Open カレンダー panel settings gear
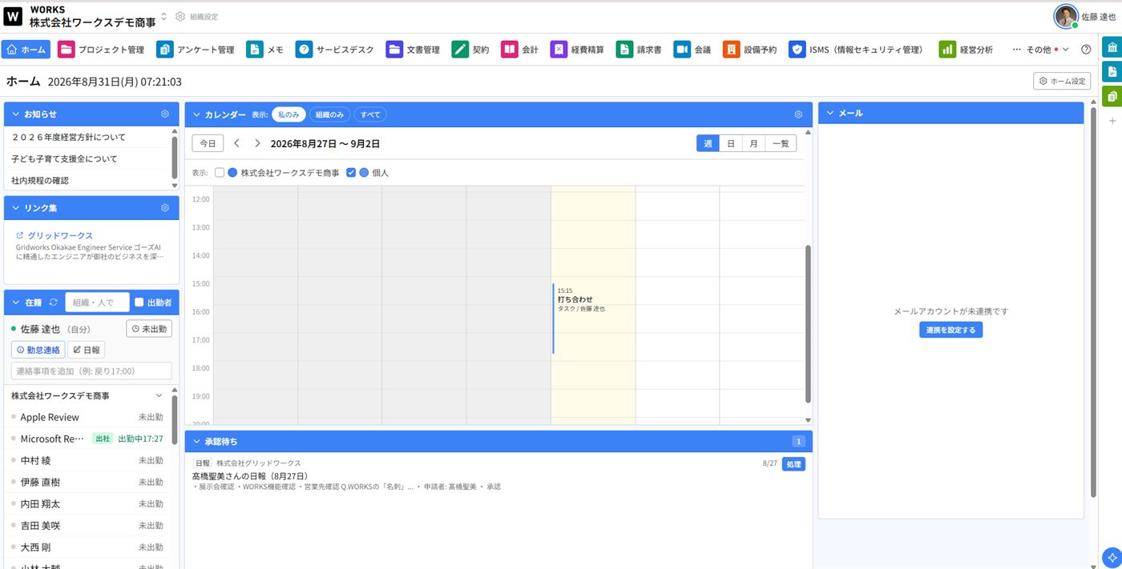Screen dimensions: 1122x569 pos(798,114)
